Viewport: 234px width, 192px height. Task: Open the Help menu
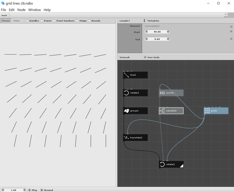click(x=47, y=10)
